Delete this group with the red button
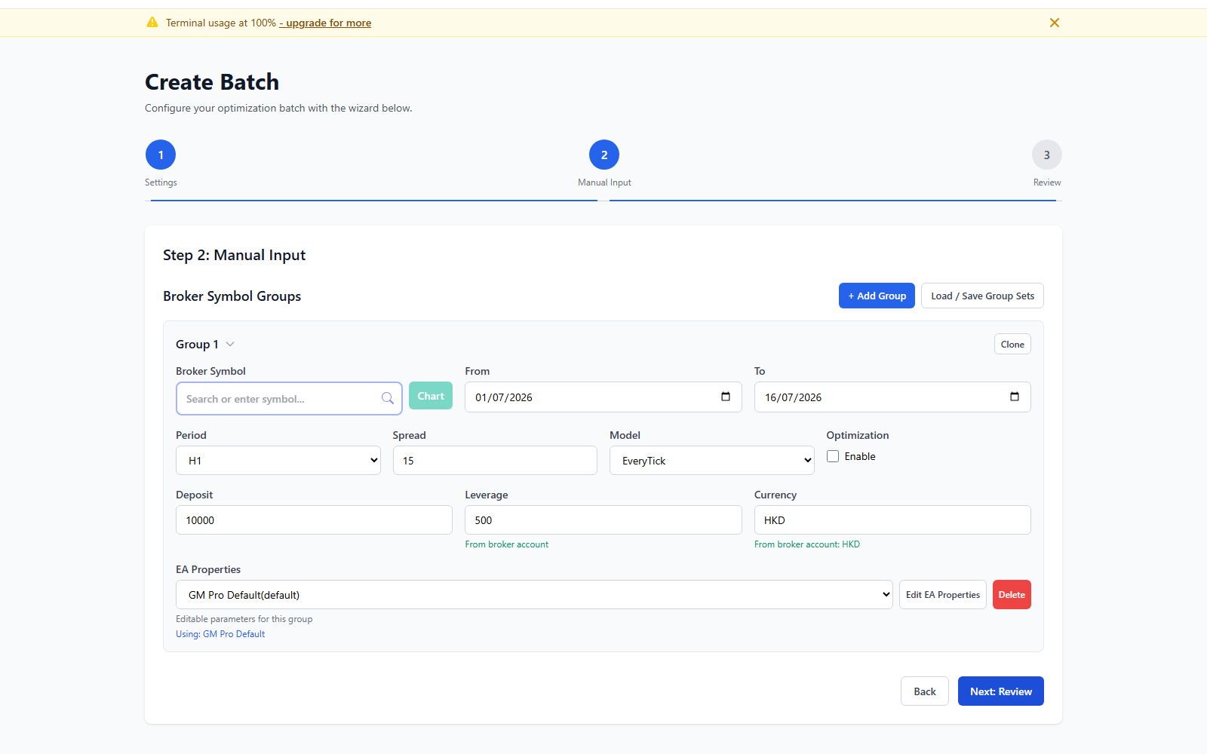The width and height of the screenshot is (1207, 754). (x=1012, y=595)
